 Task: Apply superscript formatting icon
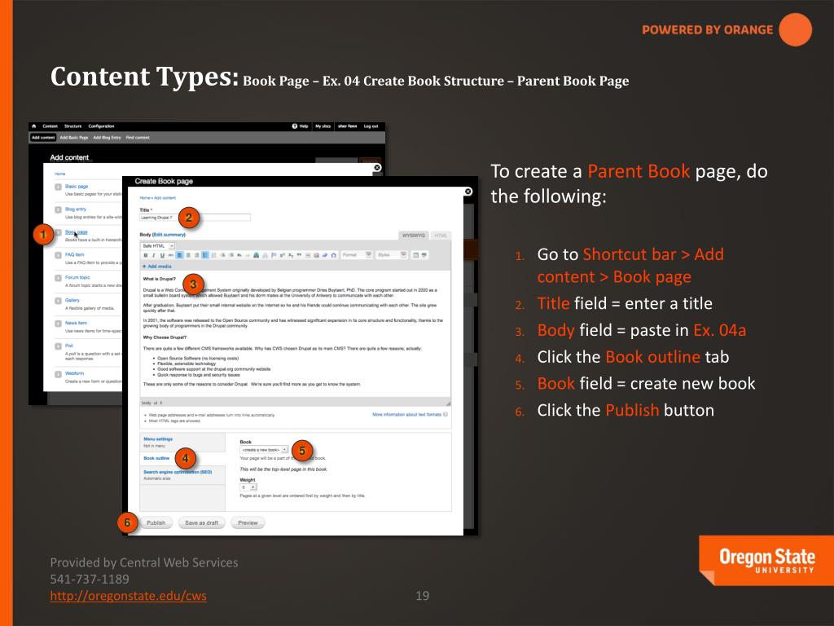(x=283, y=255)
